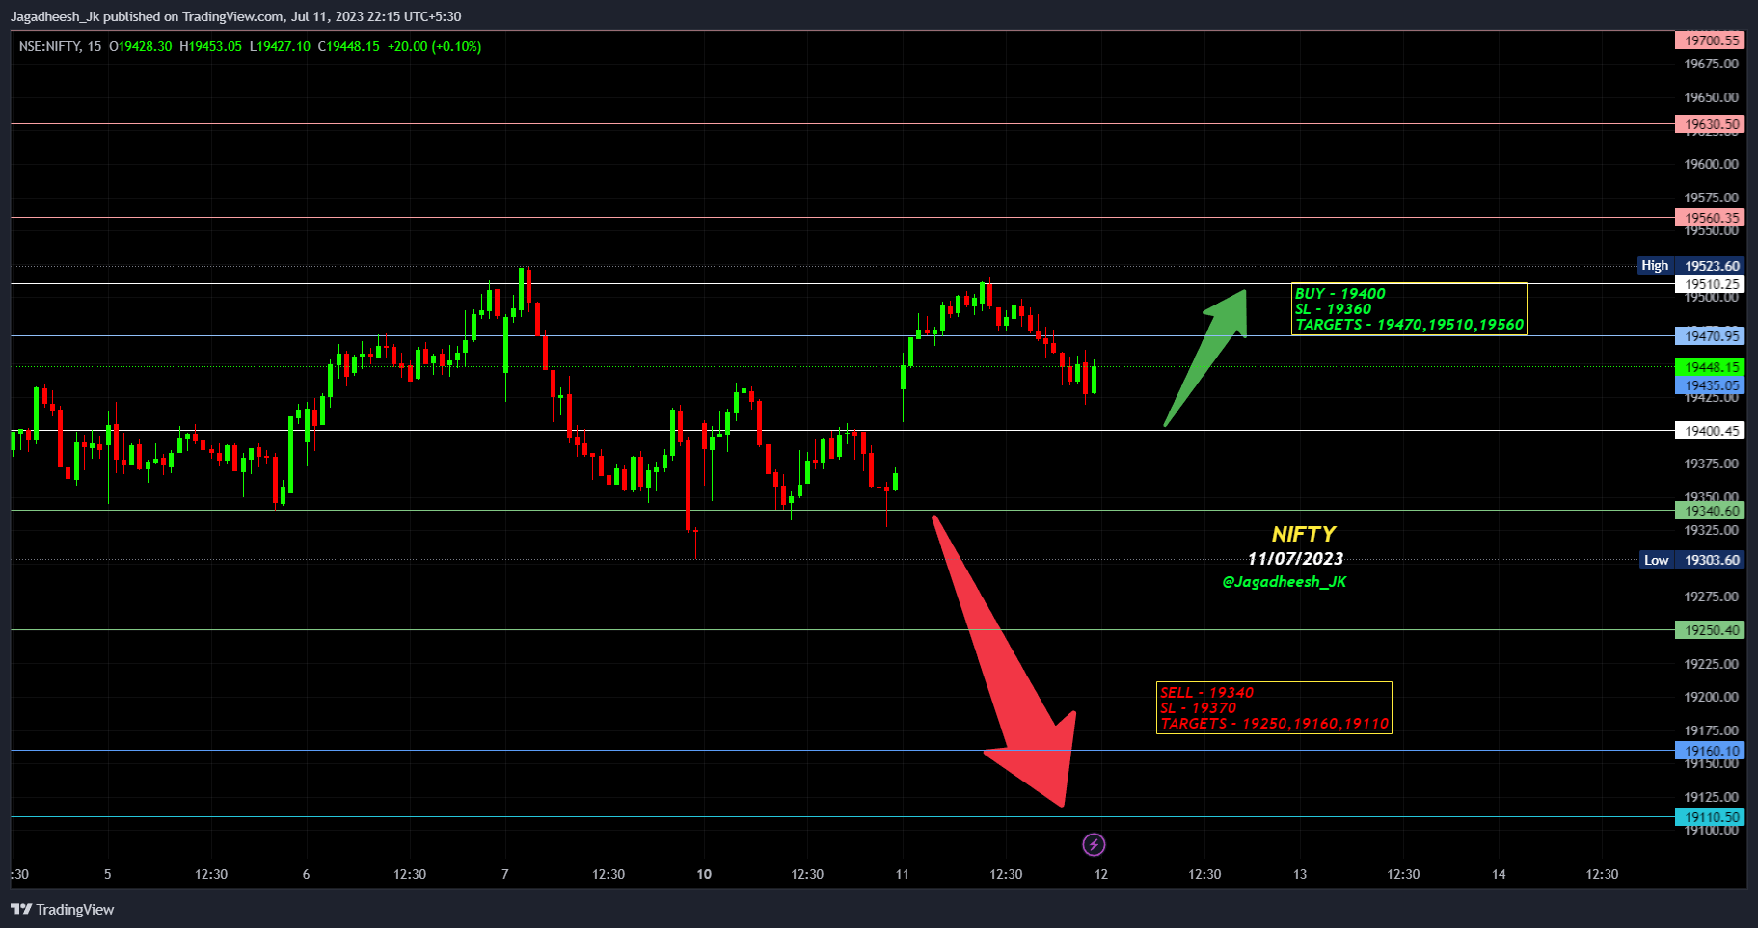Click the 19650.00 price axis tick

(1711, 97)
